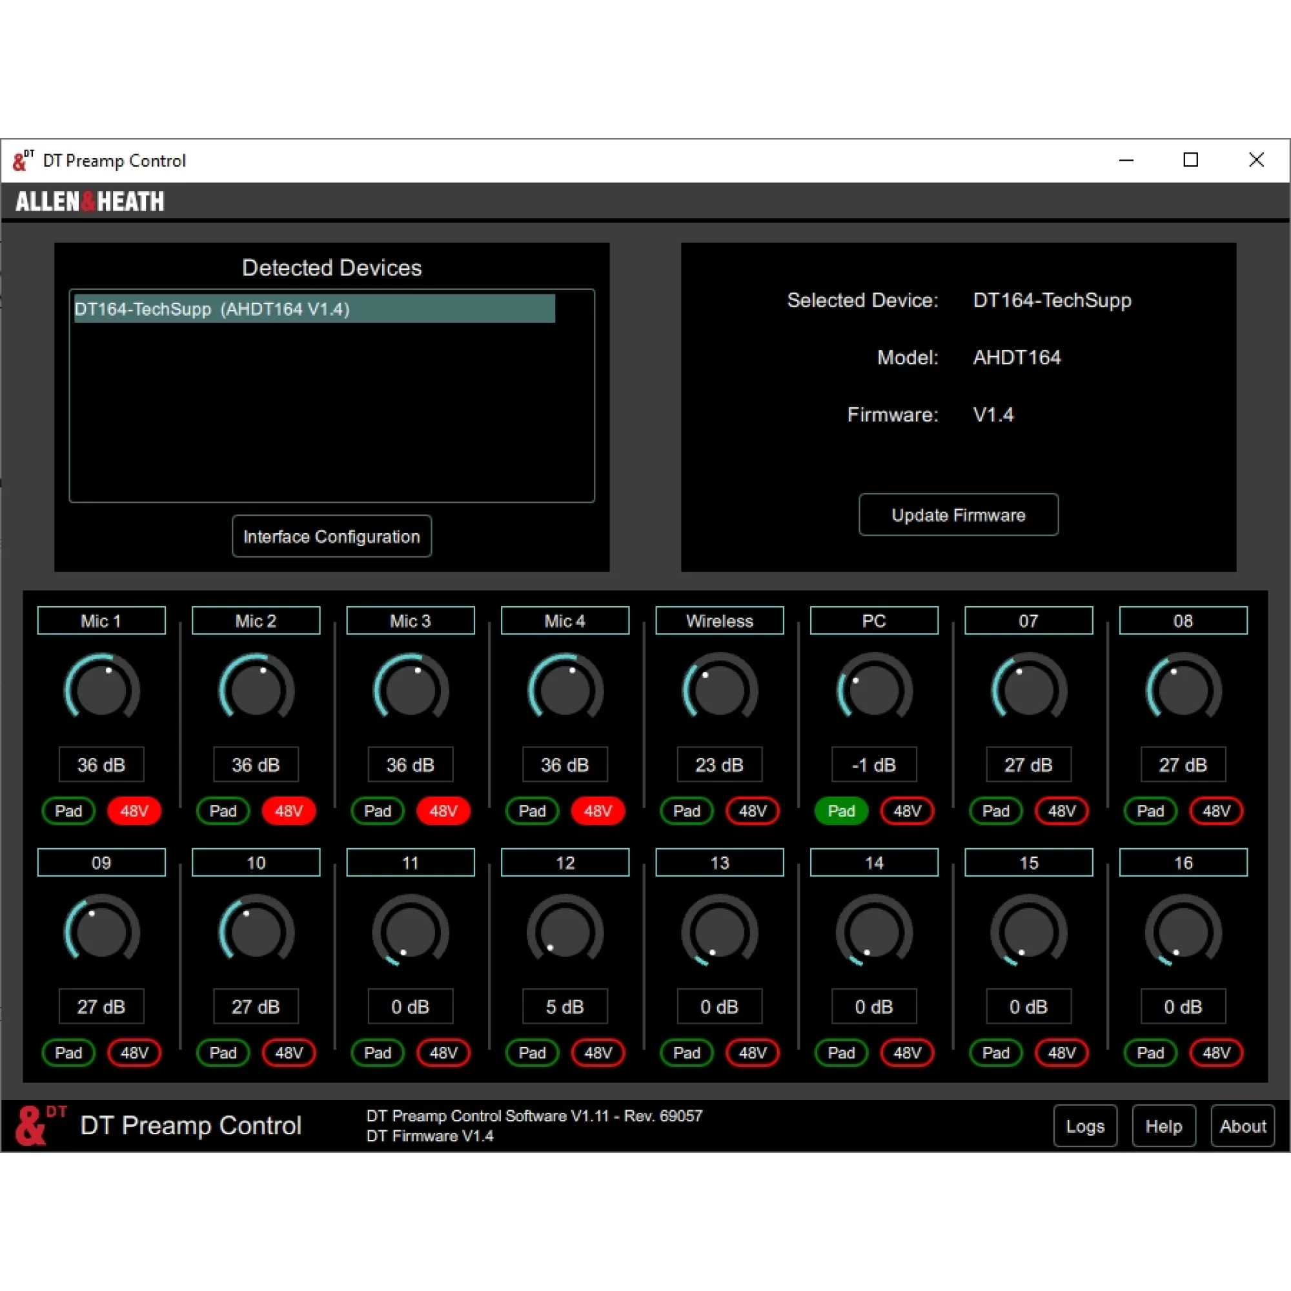
Task: Enable Pad on channel 12
Action: pos(532,1052)
